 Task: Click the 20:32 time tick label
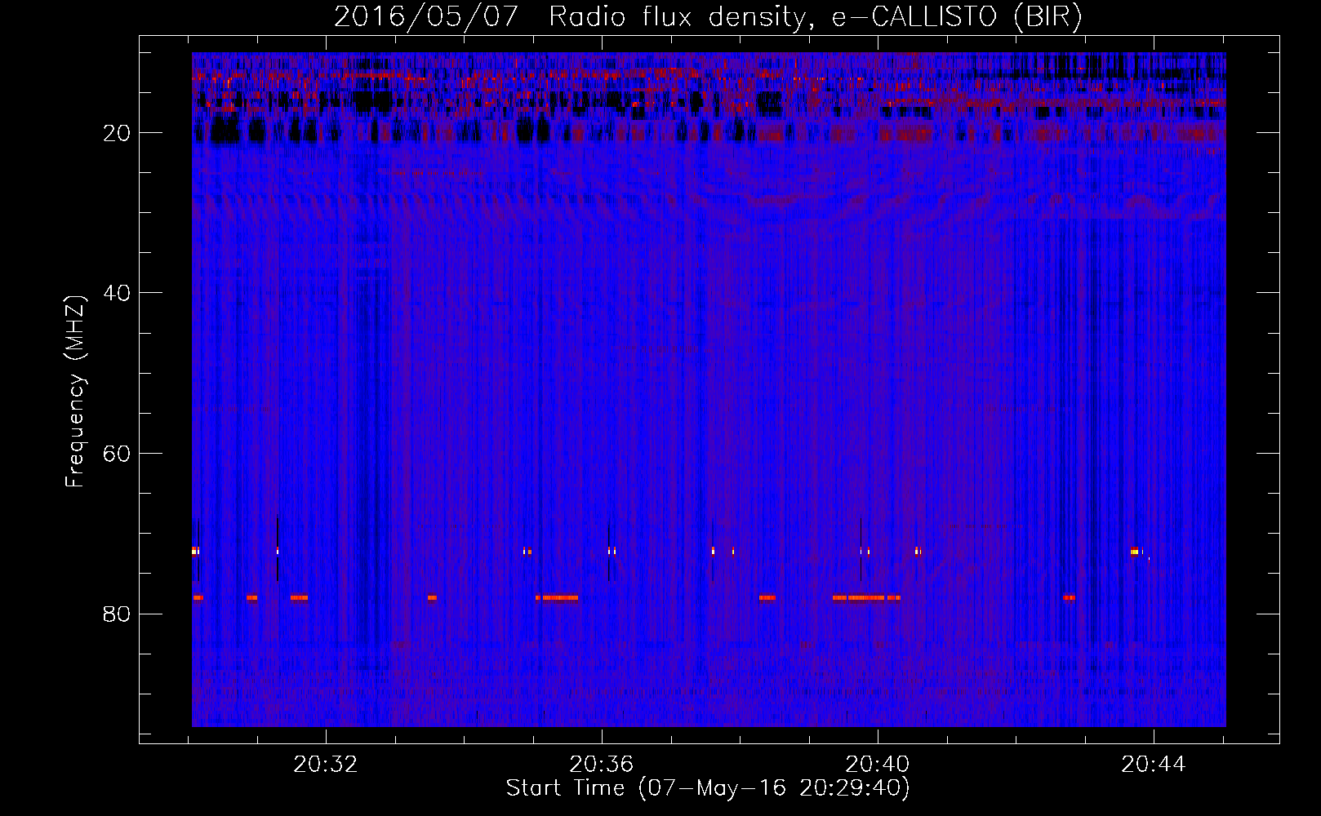326,765
